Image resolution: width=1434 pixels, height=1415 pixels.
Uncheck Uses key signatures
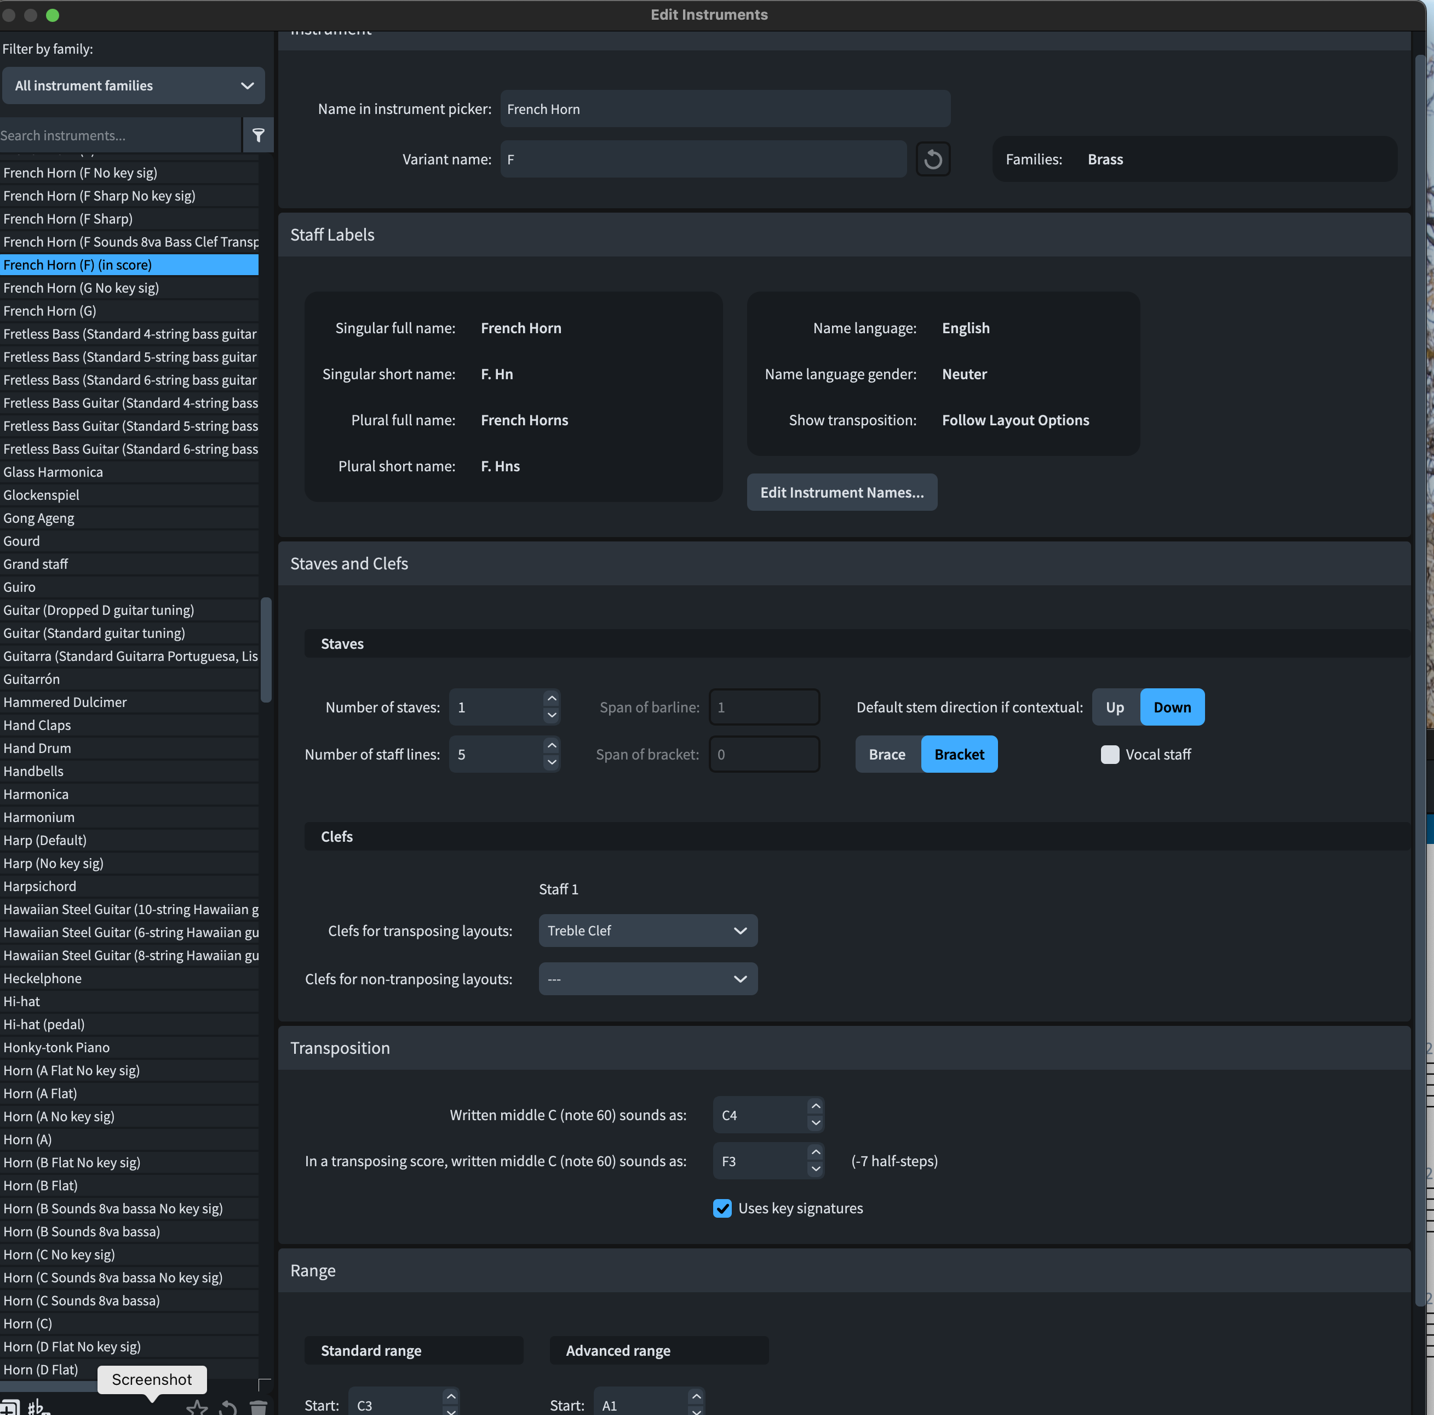[721, 1208]
